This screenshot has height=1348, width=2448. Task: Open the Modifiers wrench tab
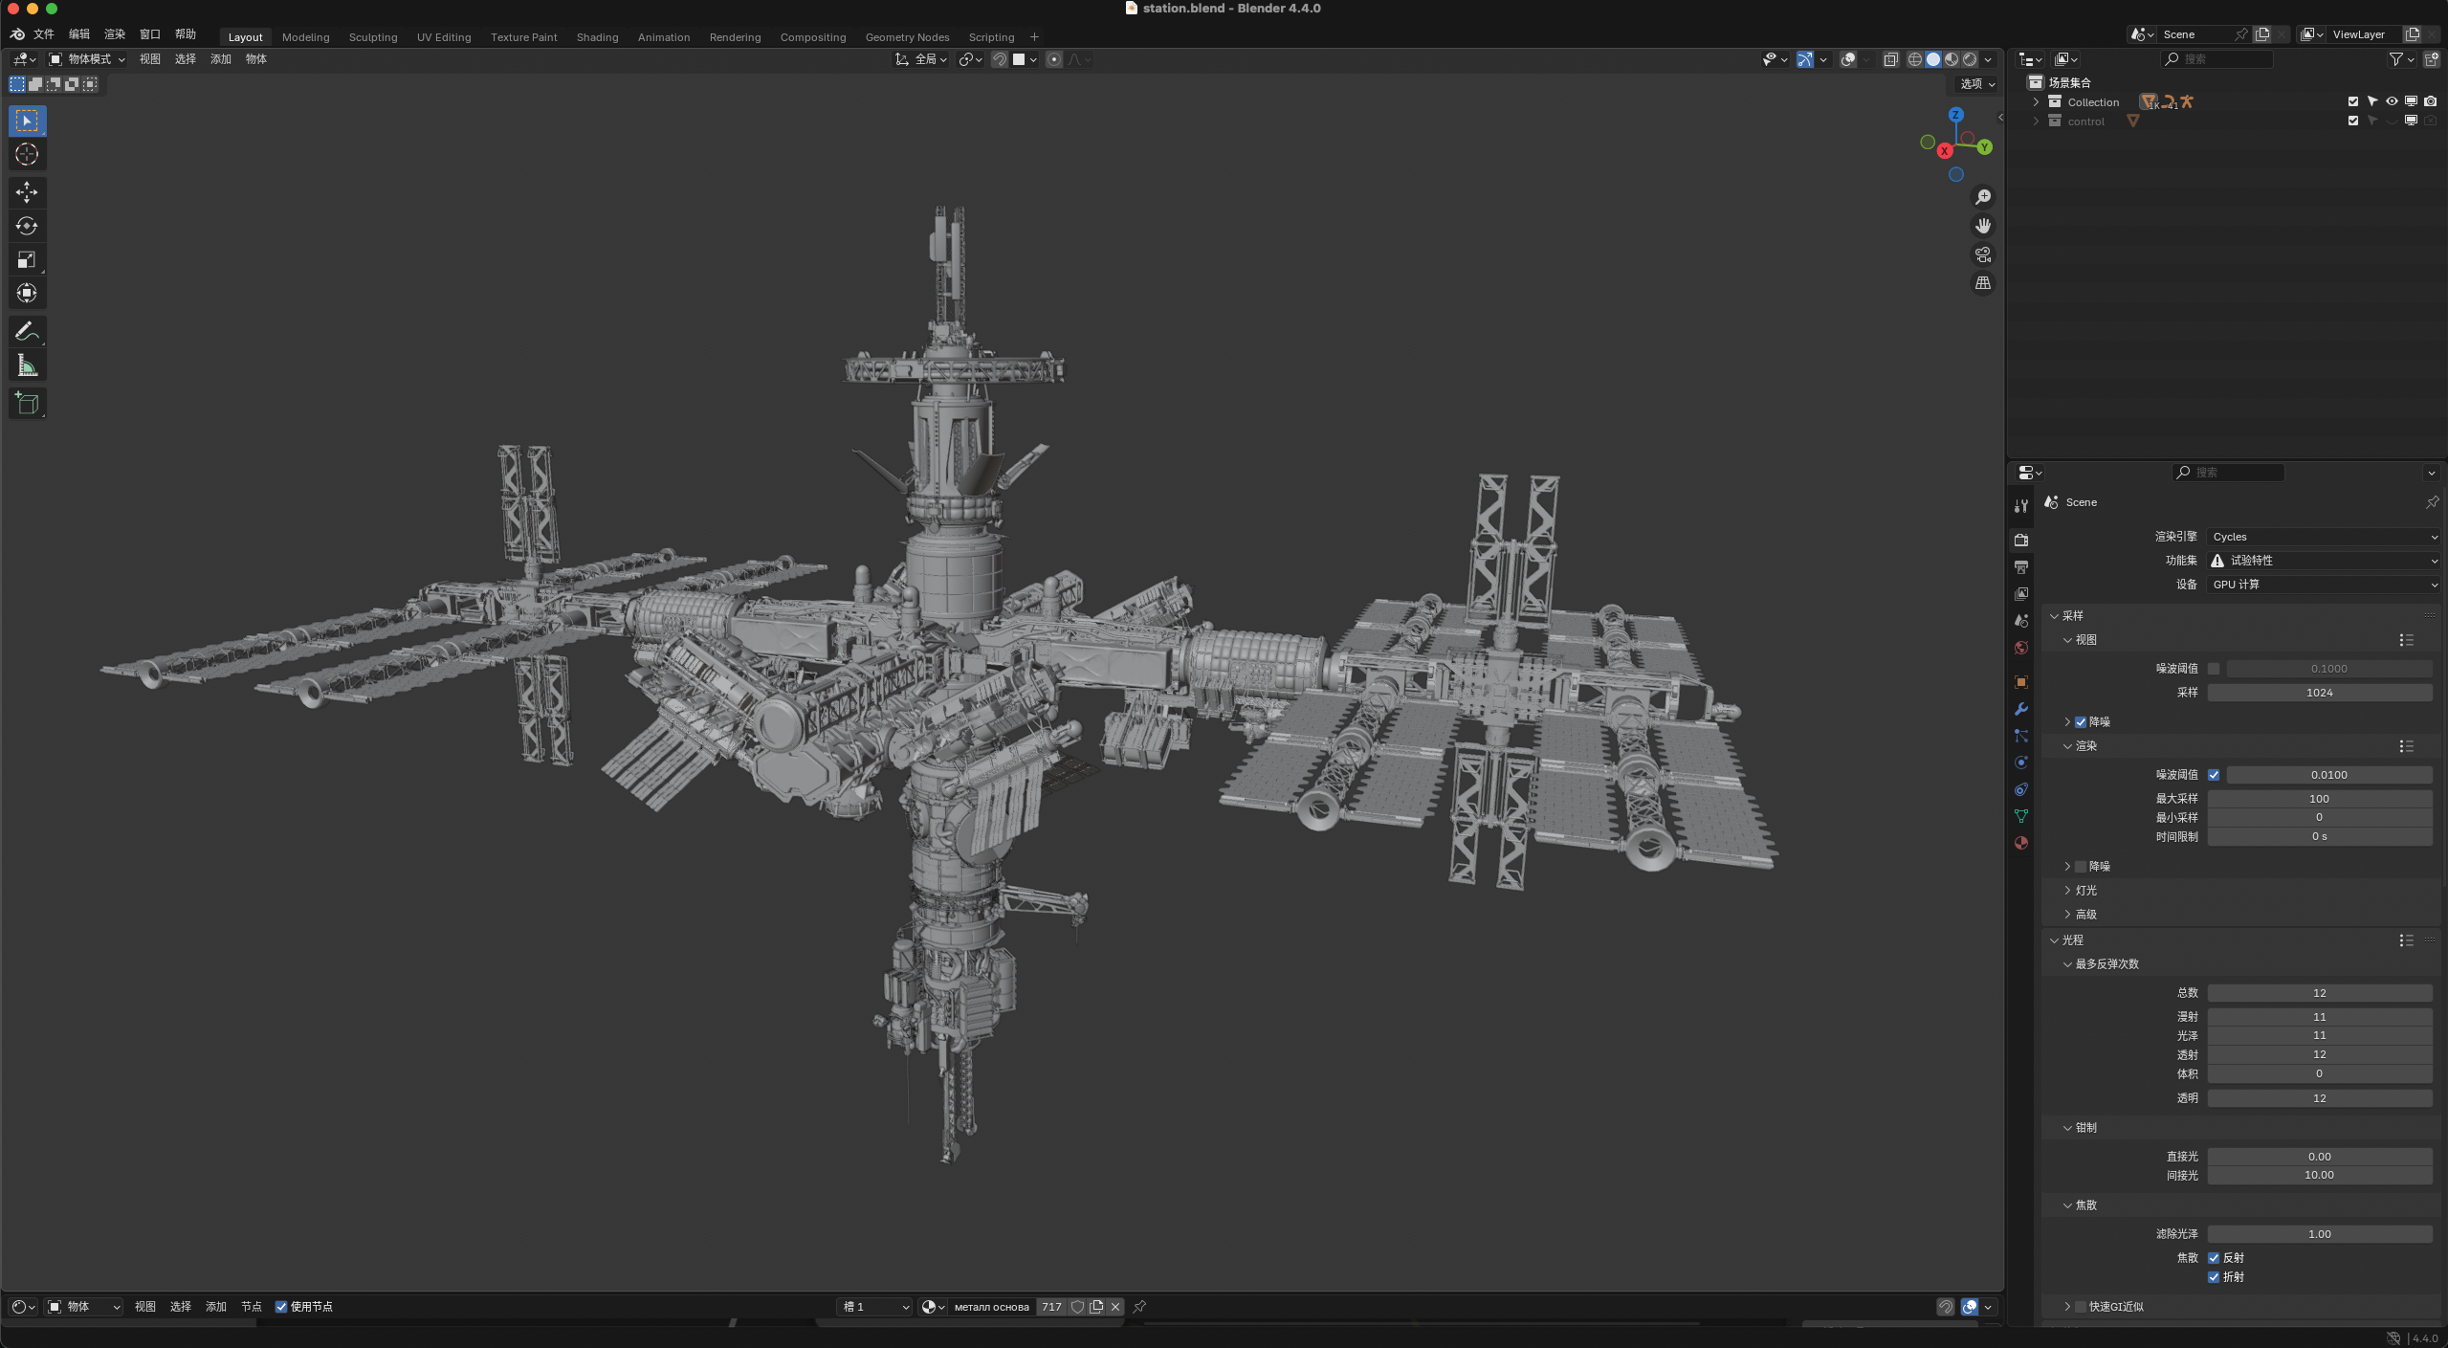(2021, 709)
